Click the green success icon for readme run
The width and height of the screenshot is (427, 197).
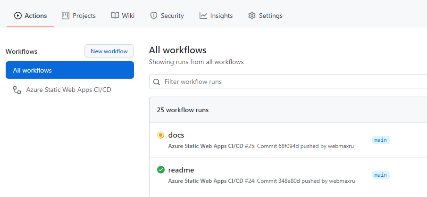pos(161,170)
